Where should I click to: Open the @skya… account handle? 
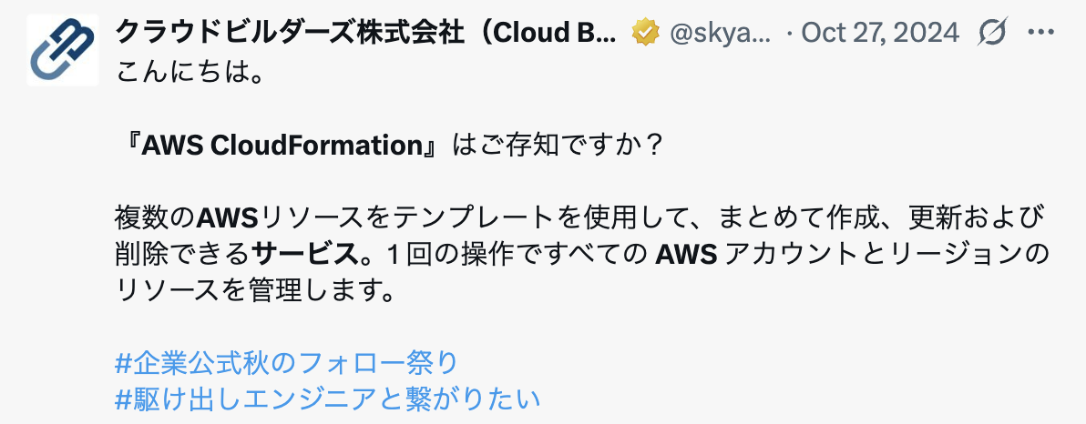[721, 33]
